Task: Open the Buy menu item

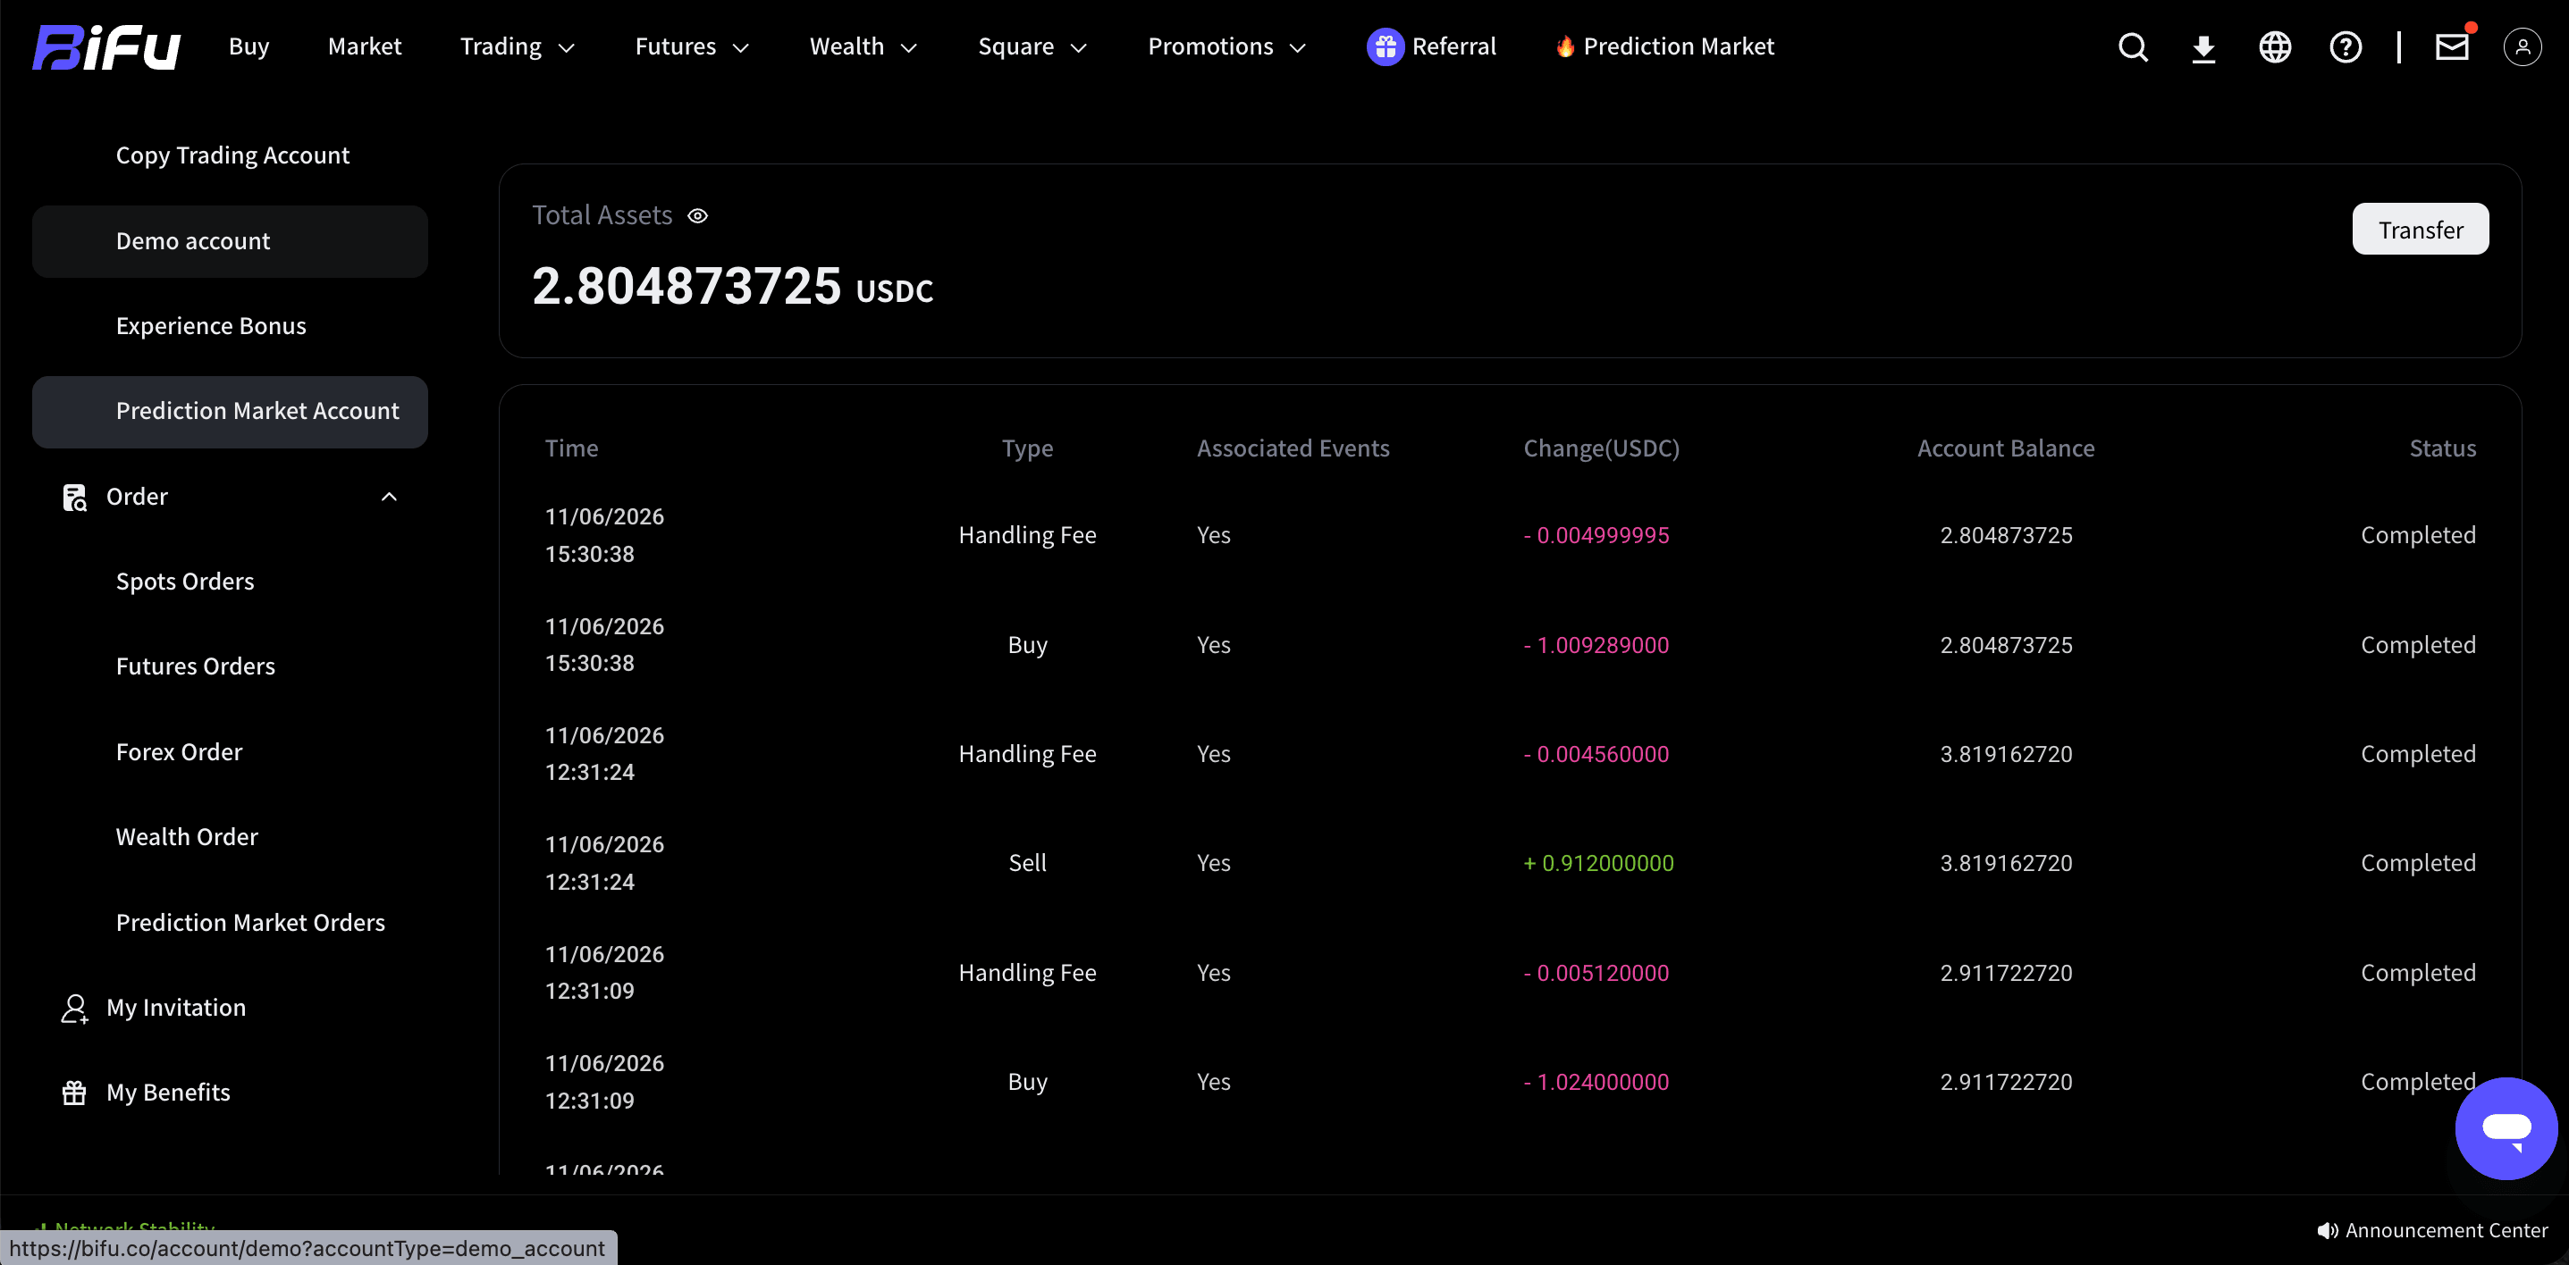Action: pos(248,46)
